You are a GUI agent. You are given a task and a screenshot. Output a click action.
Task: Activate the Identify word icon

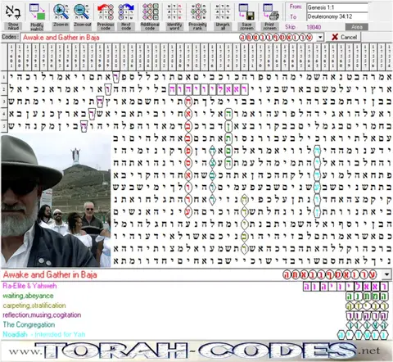point(174,12)
